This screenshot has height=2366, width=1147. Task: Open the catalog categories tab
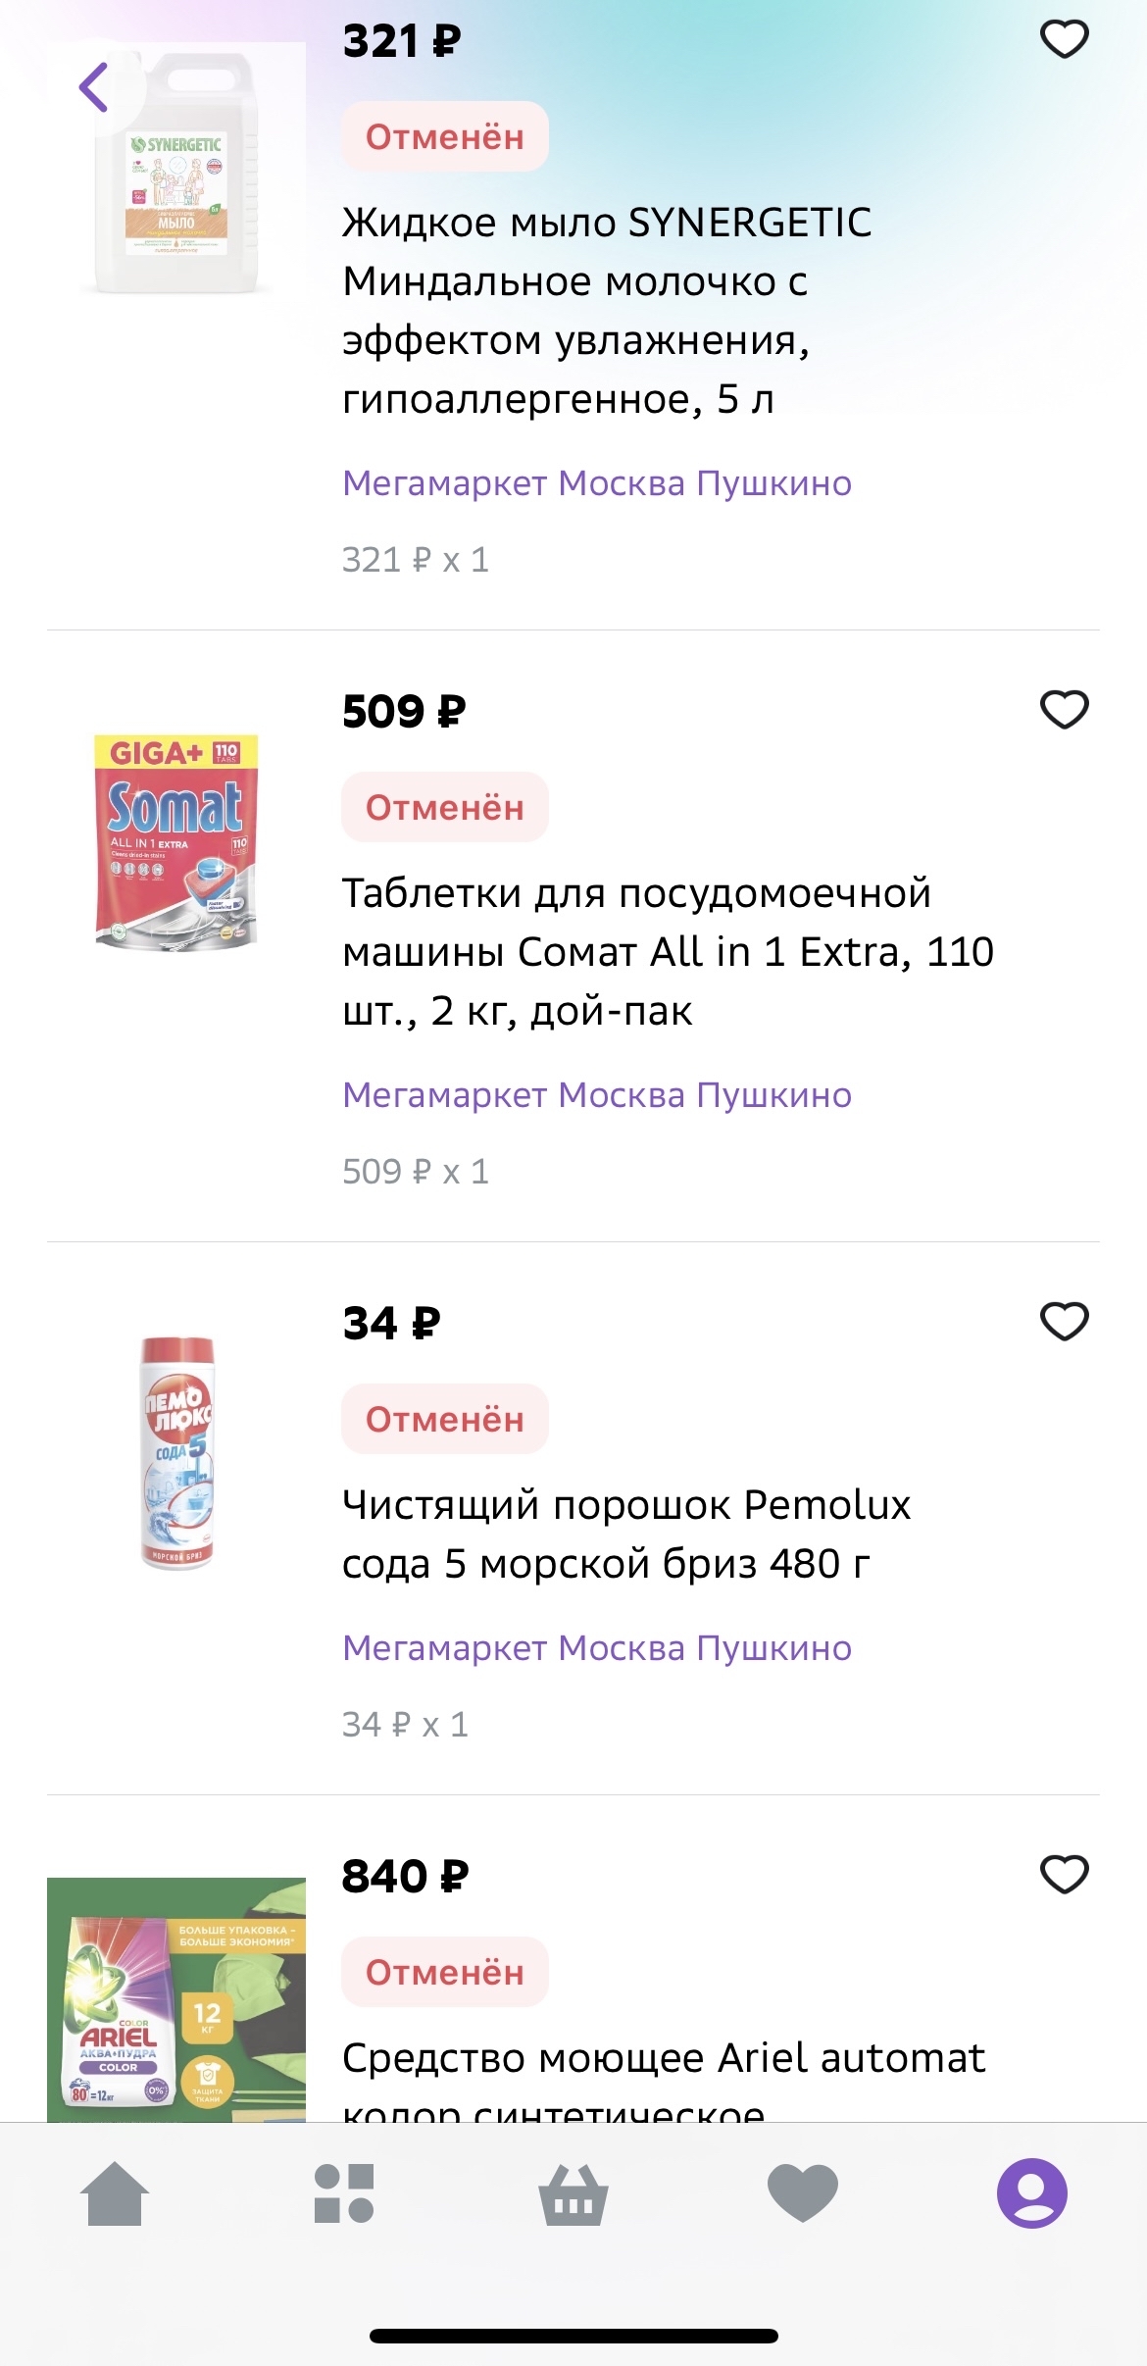344,2192
